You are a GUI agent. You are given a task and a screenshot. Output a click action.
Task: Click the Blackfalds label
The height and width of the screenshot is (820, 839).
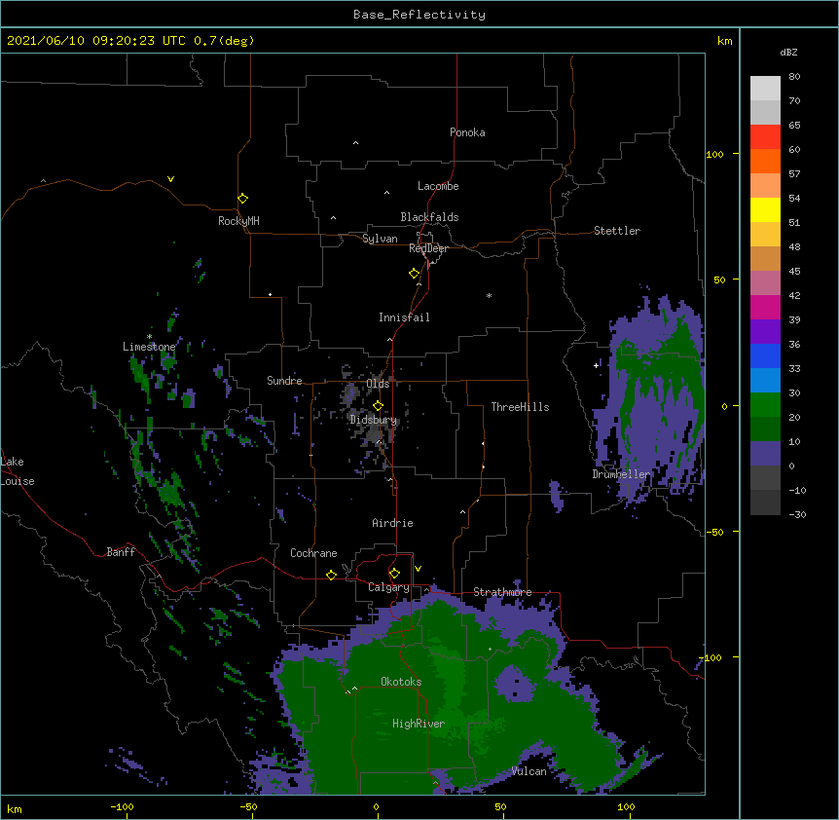(429, 217)
